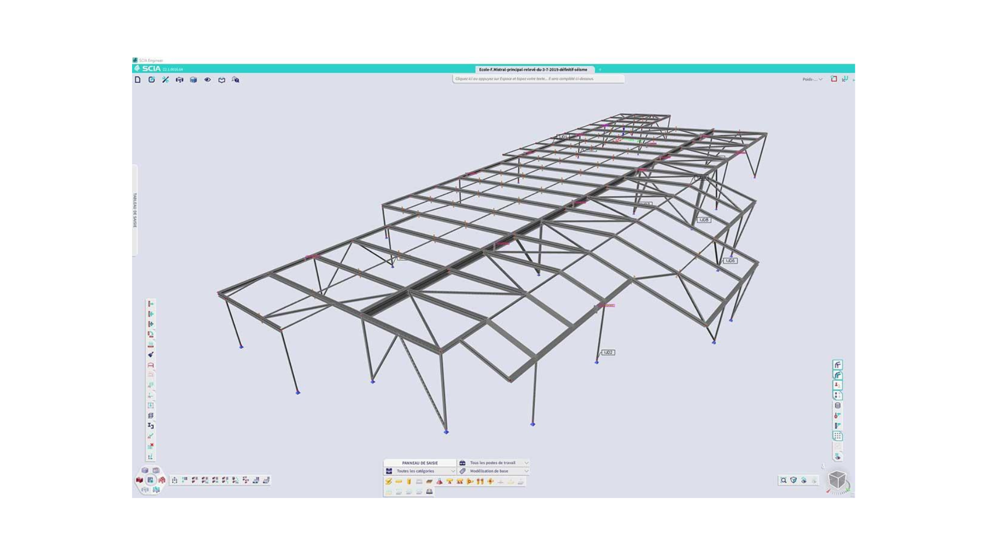This screenshot has width=987, height=555.
Task: Click the zoom magnifier icon bottom right
Action: [783, 480]
